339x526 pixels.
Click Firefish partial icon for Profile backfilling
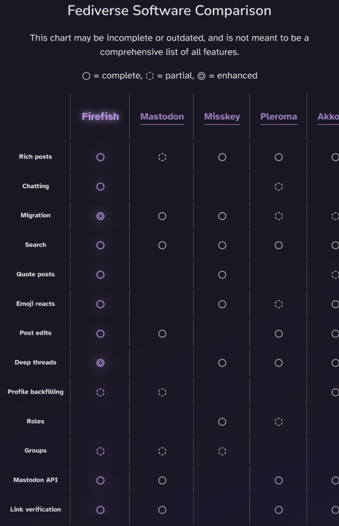pyautogui.click(x=100, y=392)
